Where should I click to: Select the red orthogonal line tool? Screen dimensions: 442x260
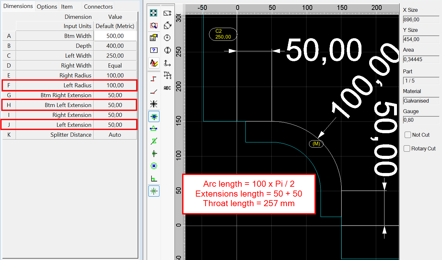click(x=154, y=79)
